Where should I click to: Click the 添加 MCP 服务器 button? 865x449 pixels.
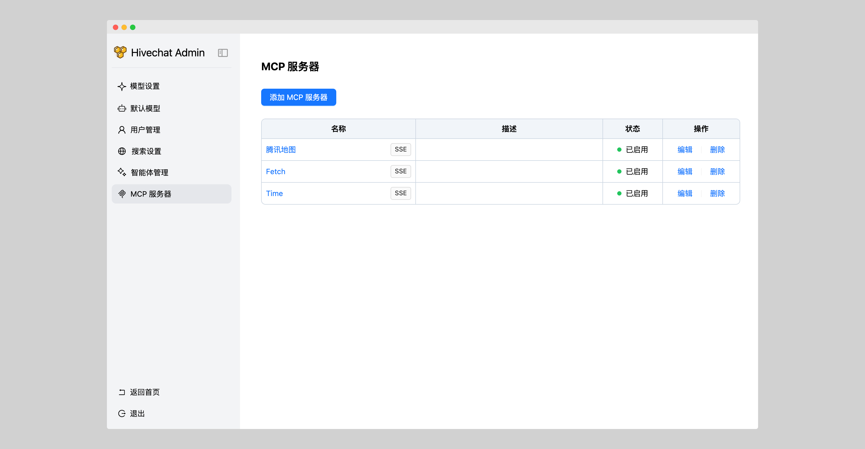[299, 97]
